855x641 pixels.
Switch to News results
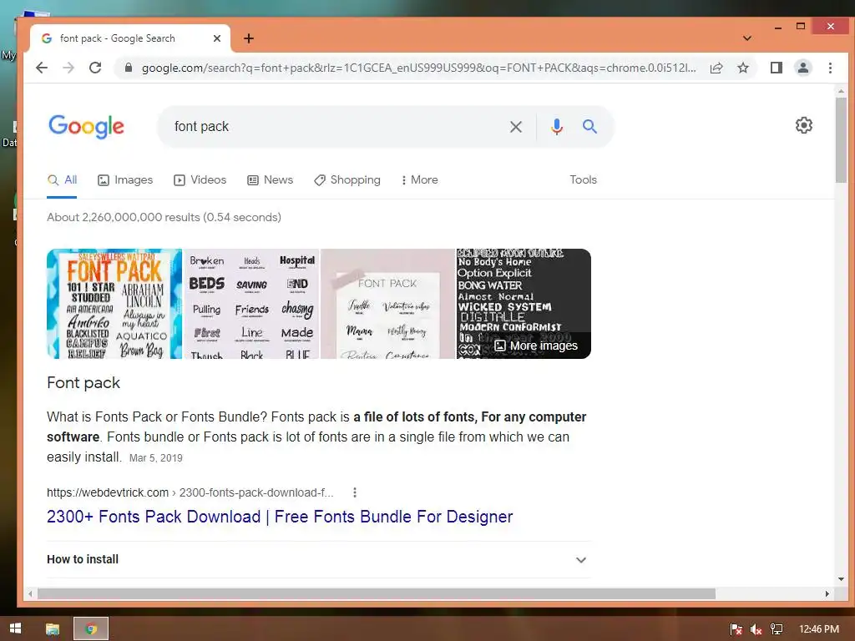(x=270, y=180)
